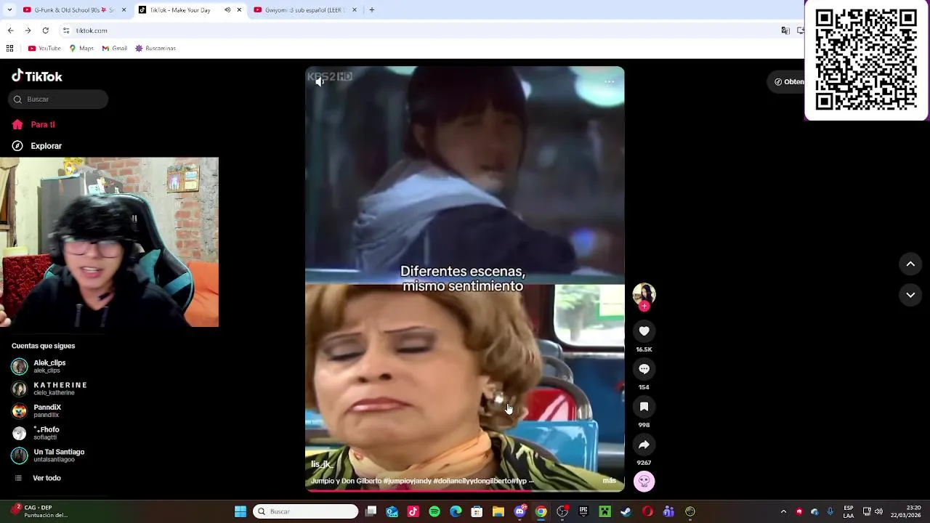
Task: Open the video three-dot options menu
Action: click(610, 81)
